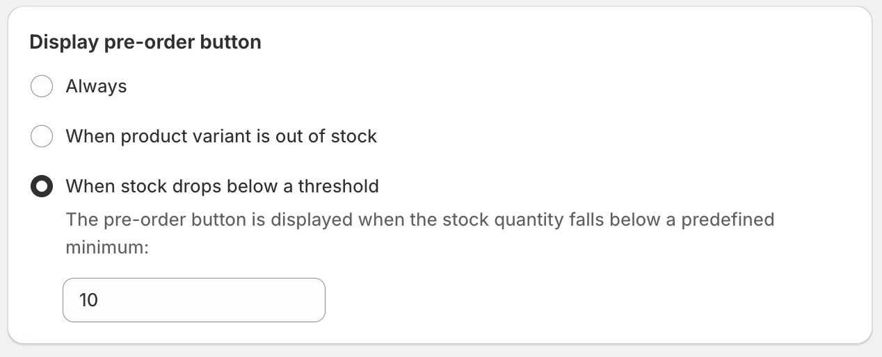
Task: Click the "Always" option label
Action: coord(96,87)
